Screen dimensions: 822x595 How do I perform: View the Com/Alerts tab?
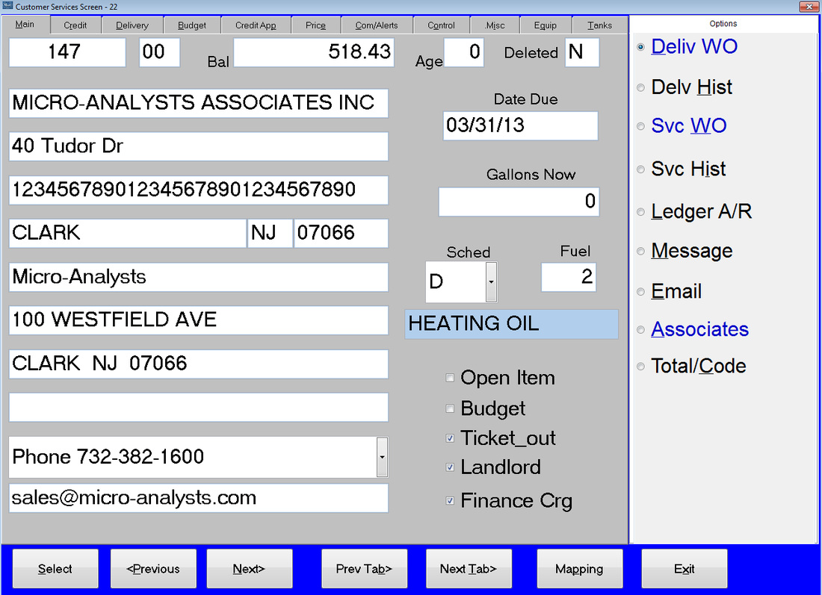point(377,25)
